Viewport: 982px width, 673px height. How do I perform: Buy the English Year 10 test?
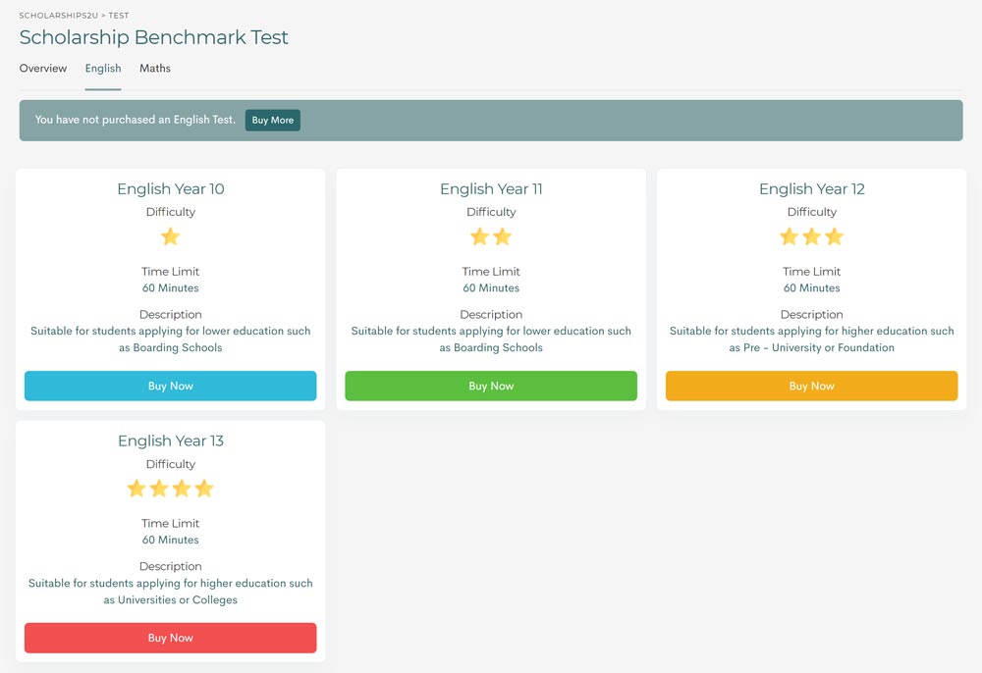(170, 386)
